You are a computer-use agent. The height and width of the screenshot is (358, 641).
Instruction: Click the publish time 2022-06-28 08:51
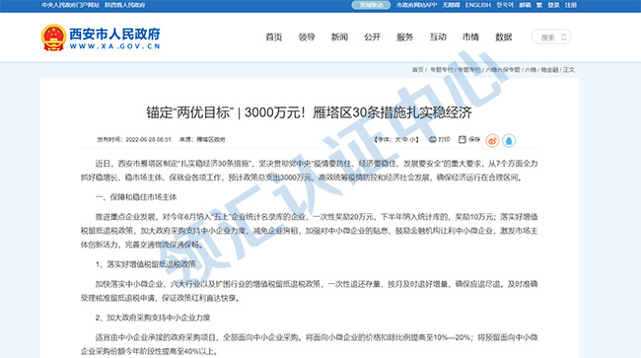click(x=148, y=139)
